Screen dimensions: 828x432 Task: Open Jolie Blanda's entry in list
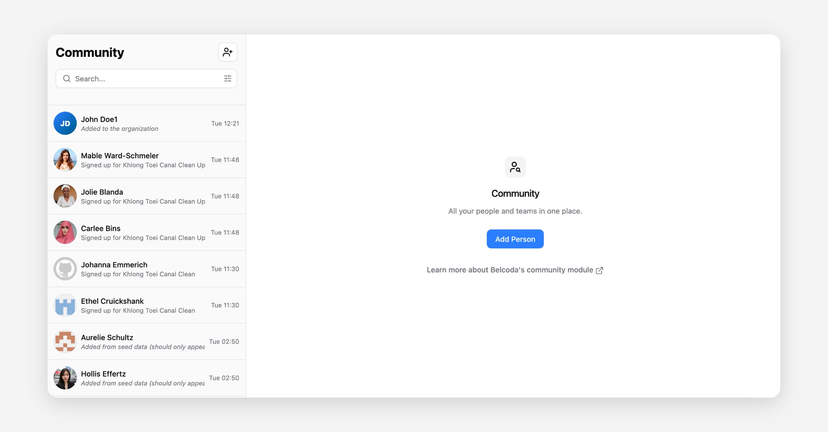pyautogui.click(x=143, y=196)
